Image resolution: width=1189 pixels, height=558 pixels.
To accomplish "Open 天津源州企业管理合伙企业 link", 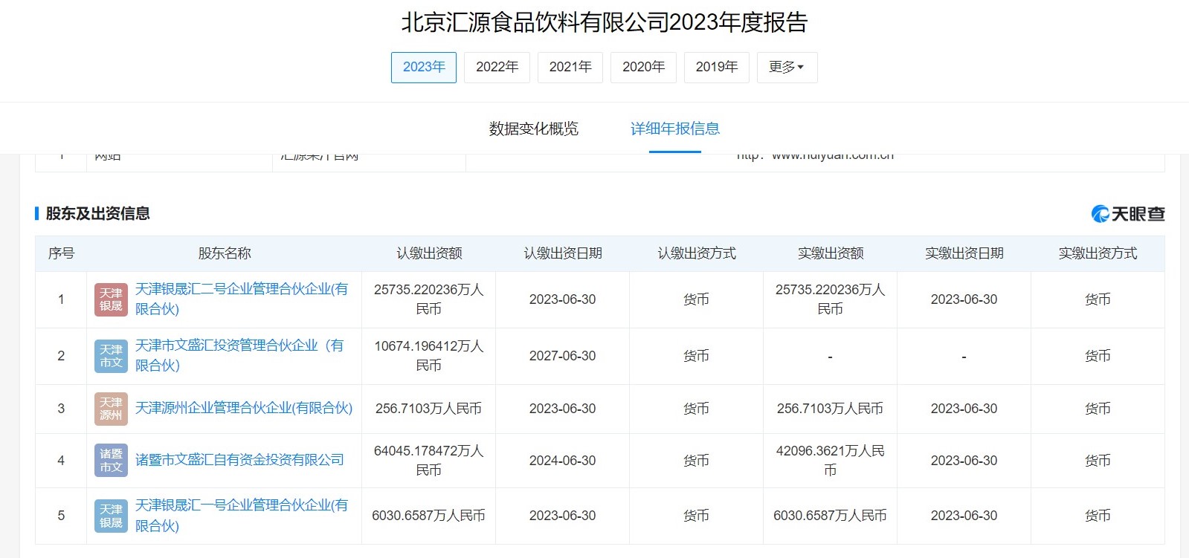I will coord(244,408).
